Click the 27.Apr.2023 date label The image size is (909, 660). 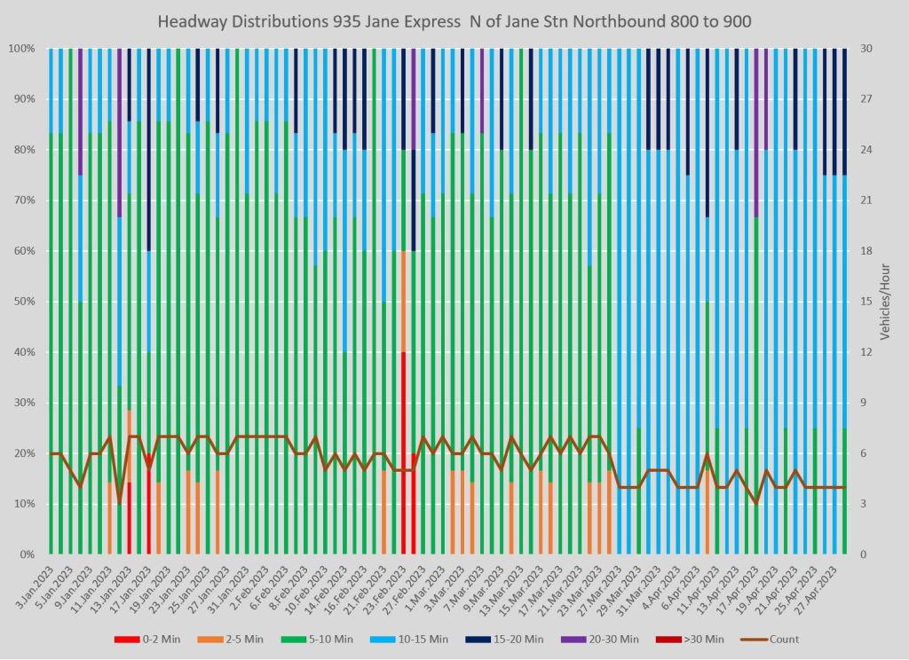(826, 587)
